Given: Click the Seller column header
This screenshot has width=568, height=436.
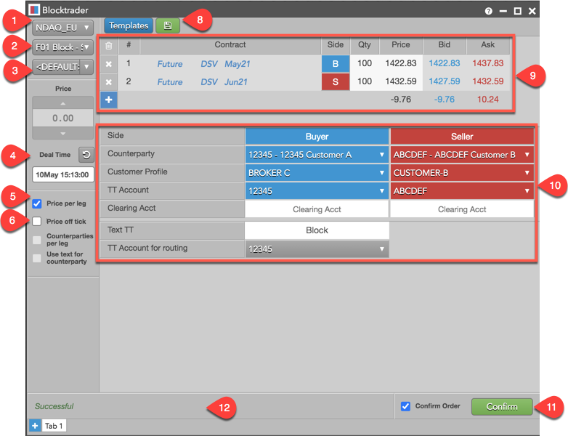Looking at the screenshot, I should (462, 137).
